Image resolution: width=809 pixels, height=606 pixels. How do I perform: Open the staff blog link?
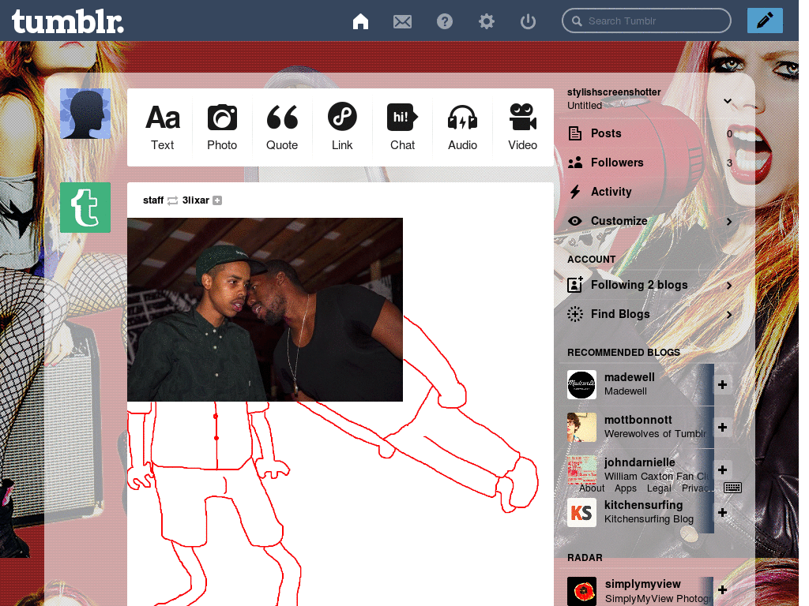click(153, 200)
